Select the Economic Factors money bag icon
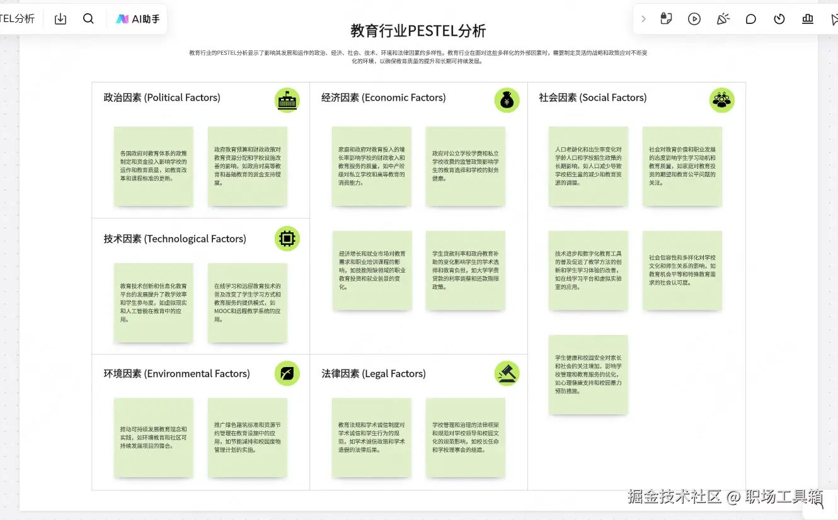This screenshot has width=838, height=520. click(507, 101)
